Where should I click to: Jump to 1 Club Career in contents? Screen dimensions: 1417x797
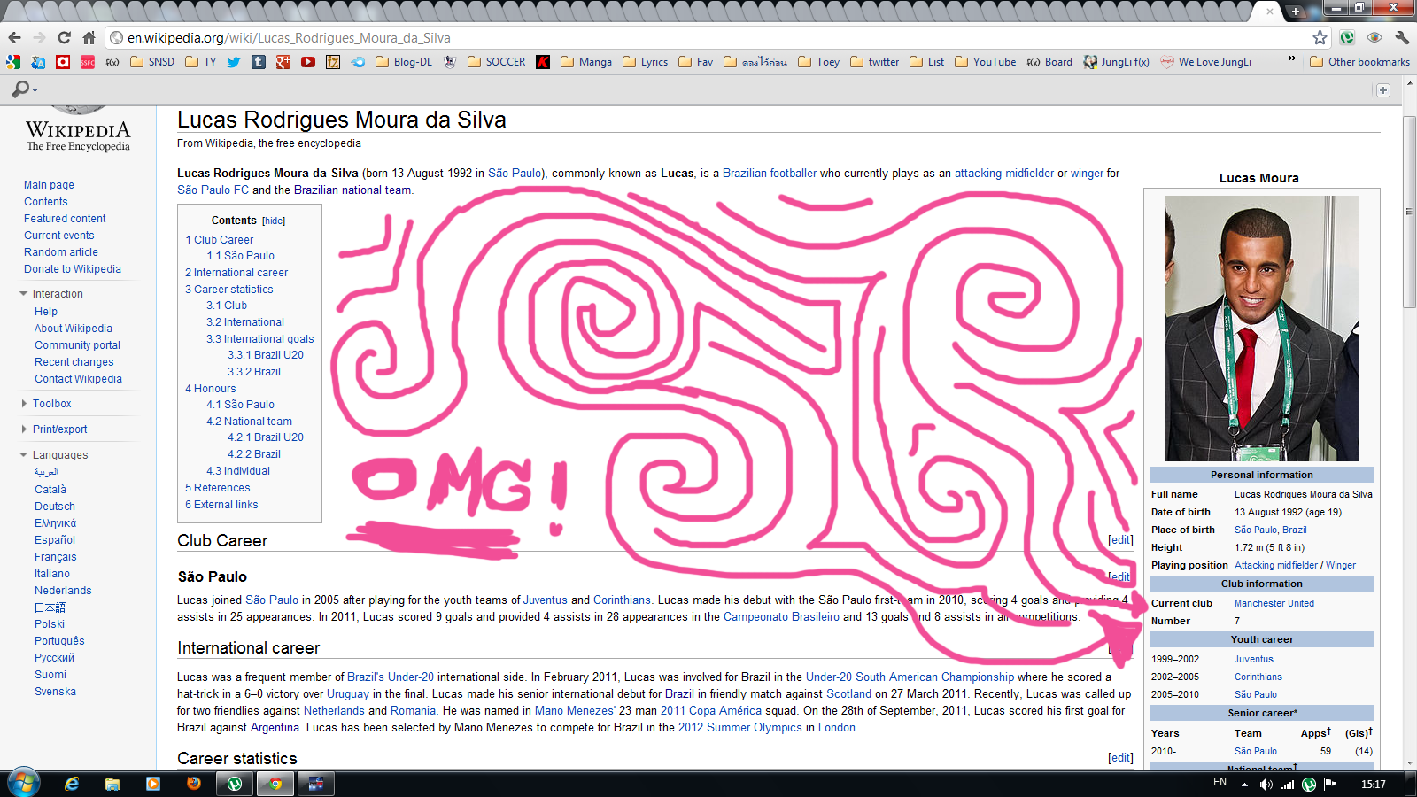point(220,240)
